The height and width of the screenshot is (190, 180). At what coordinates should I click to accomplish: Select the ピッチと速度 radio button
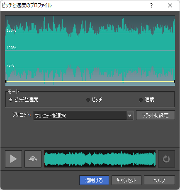point(11,100)
